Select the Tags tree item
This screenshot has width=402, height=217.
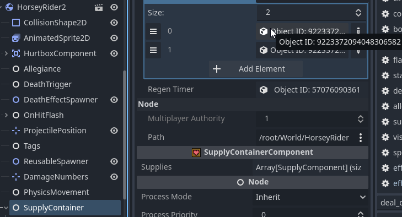(32, 146)
